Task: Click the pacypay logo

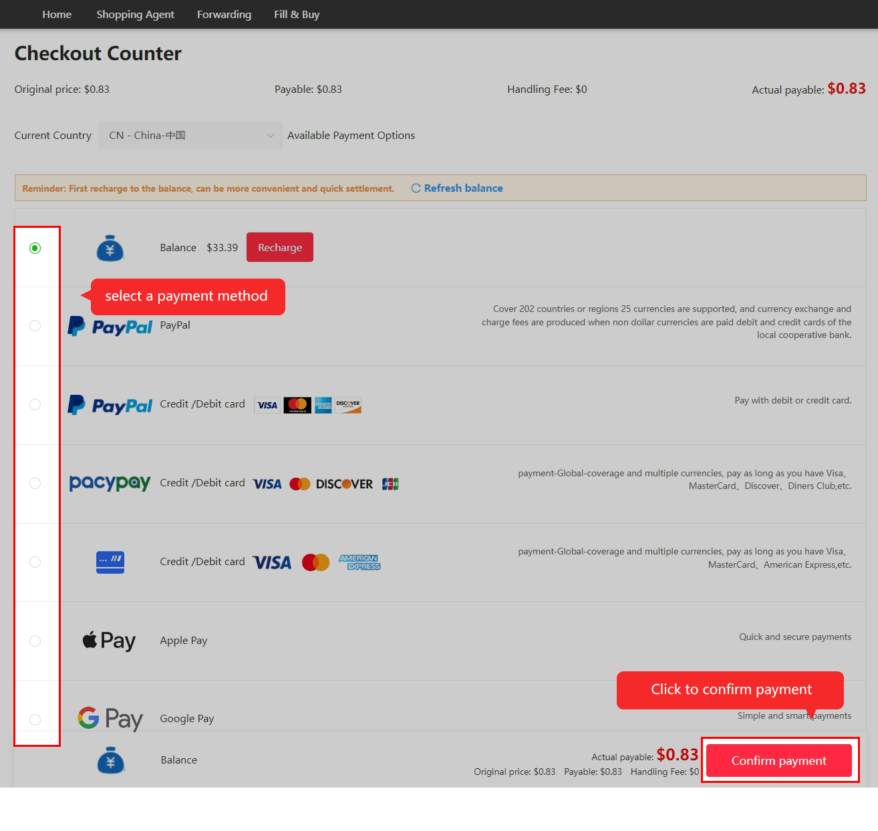Action: (110, 483)
